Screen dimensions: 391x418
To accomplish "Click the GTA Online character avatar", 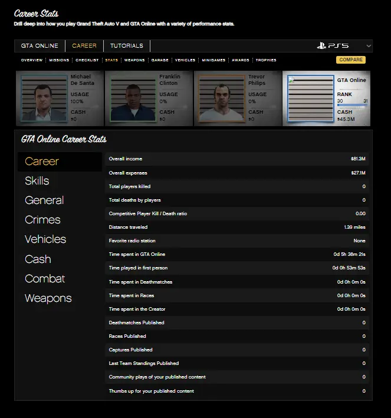I will (310, 98).
